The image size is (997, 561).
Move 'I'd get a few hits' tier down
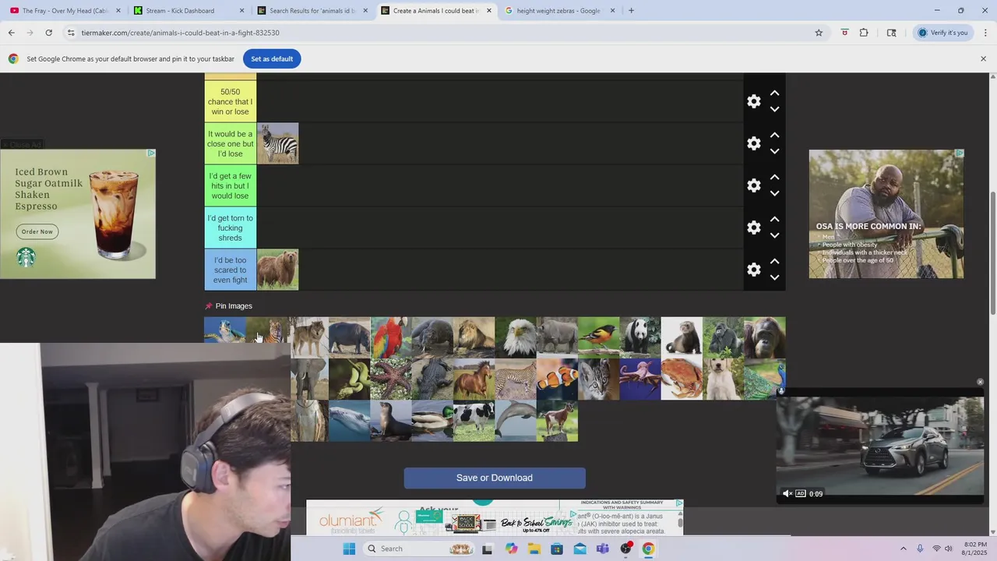774,194
